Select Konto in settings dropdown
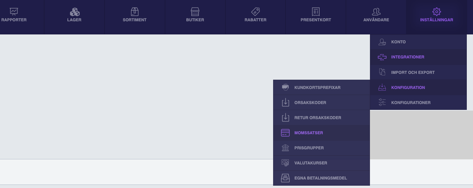The image size is (473, 188). 398,42
